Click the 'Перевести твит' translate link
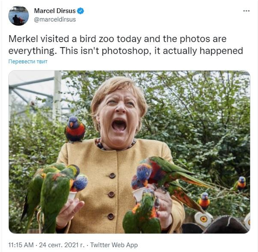This screenshot has width=258, height=252. click(28, 61)
